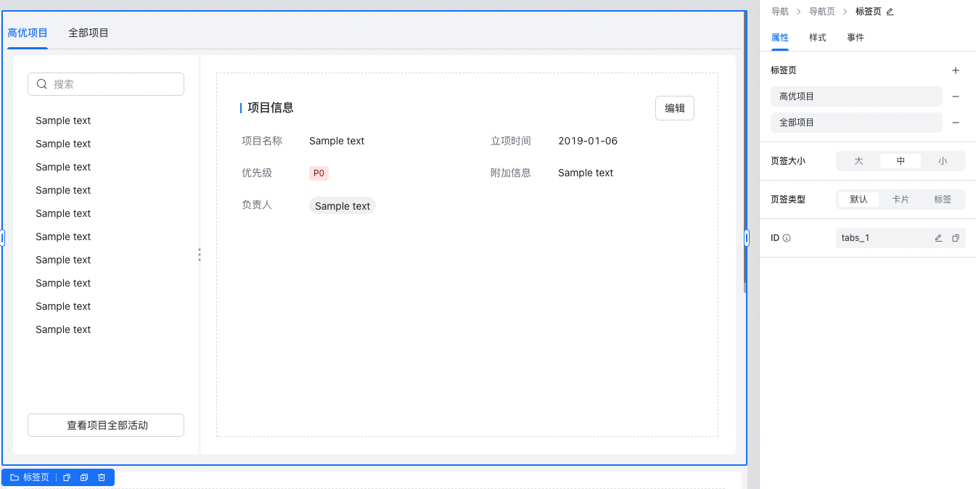Screen dimensions: 976x489
Task: Click the three-dot handle between list and details
Action: (200, 255)
